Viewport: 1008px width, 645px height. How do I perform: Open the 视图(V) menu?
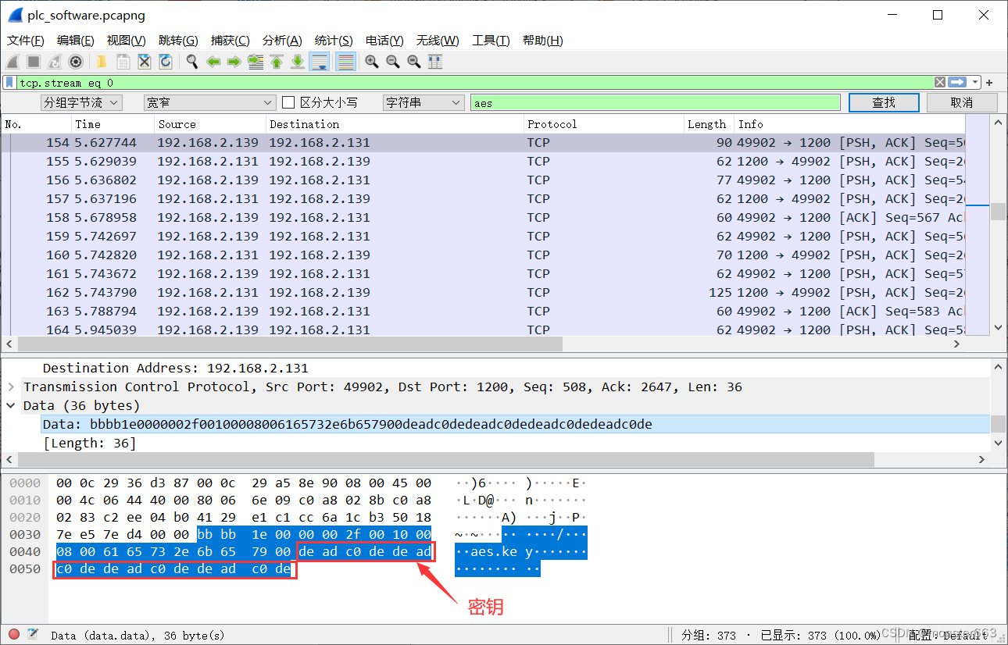[127, 41]
